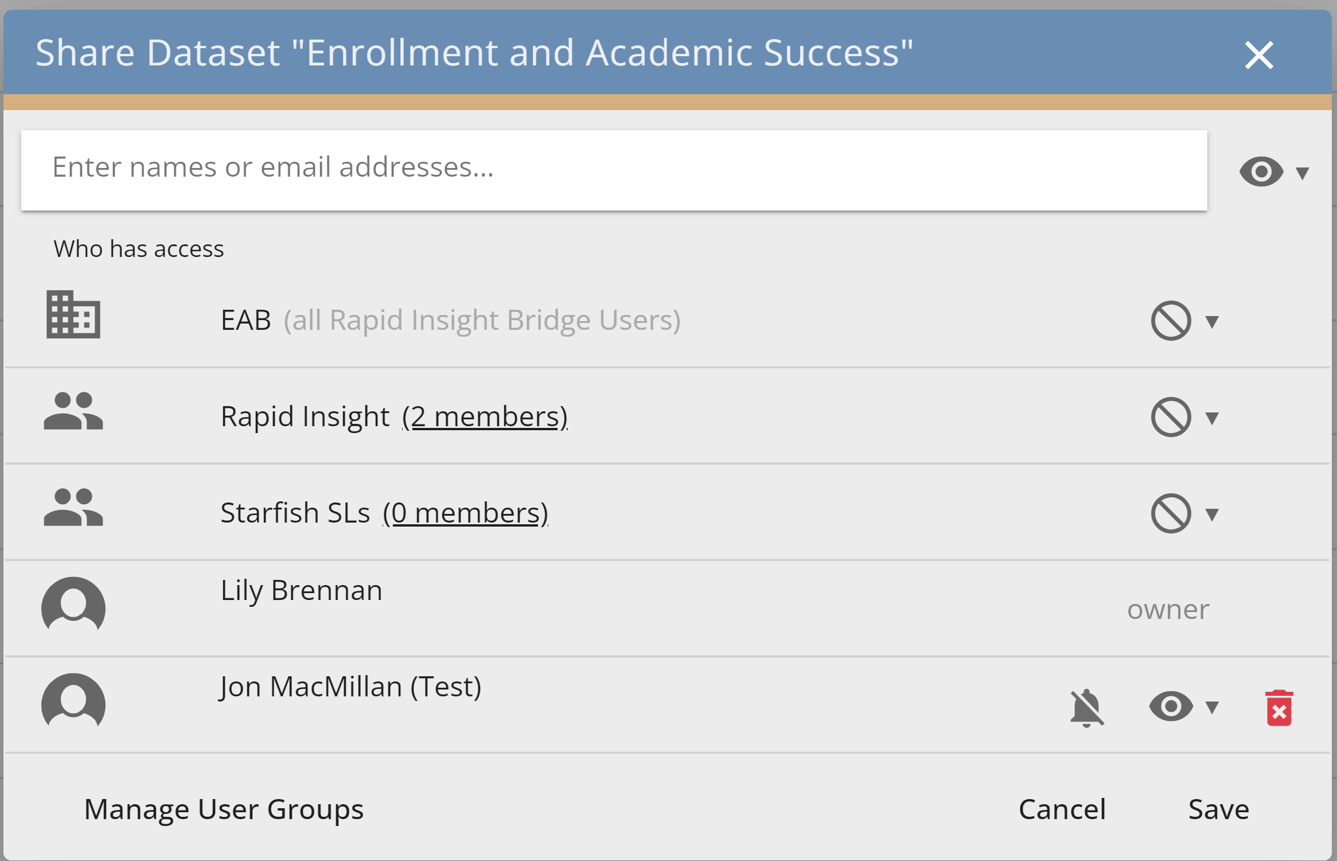Expand permission dropdown arrow for Jon MacMillan

click(x=1212, y=707)
